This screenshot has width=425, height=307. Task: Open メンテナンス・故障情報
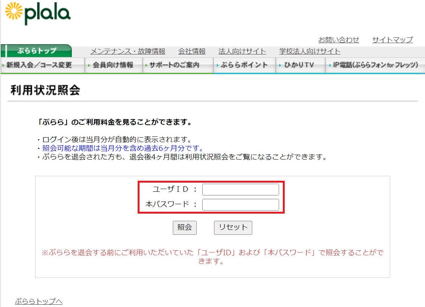click(x=129, y=51)
